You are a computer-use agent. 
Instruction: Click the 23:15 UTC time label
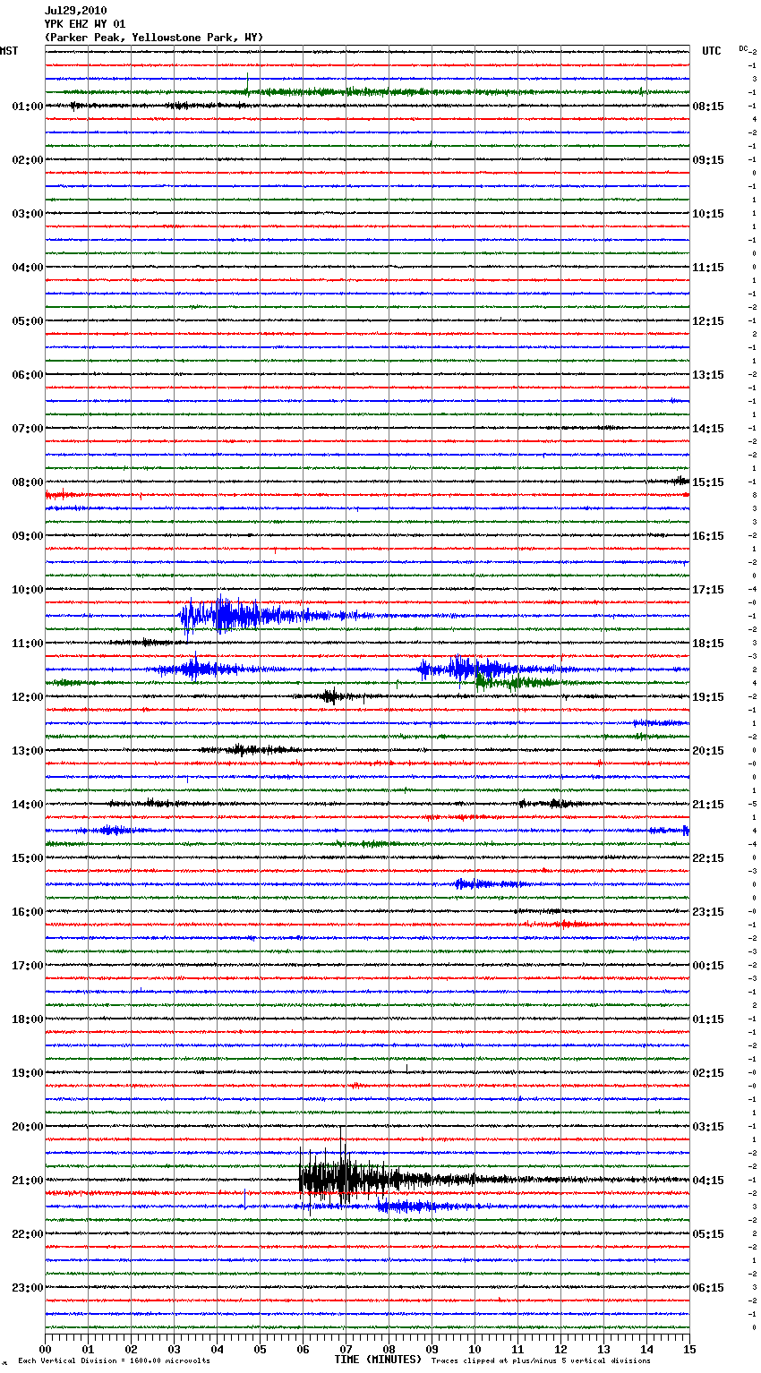click(x=708, y=912)
